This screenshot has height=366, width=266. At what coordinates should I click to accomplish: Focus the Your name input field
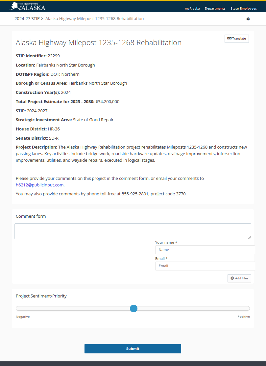tap(205, 250)
